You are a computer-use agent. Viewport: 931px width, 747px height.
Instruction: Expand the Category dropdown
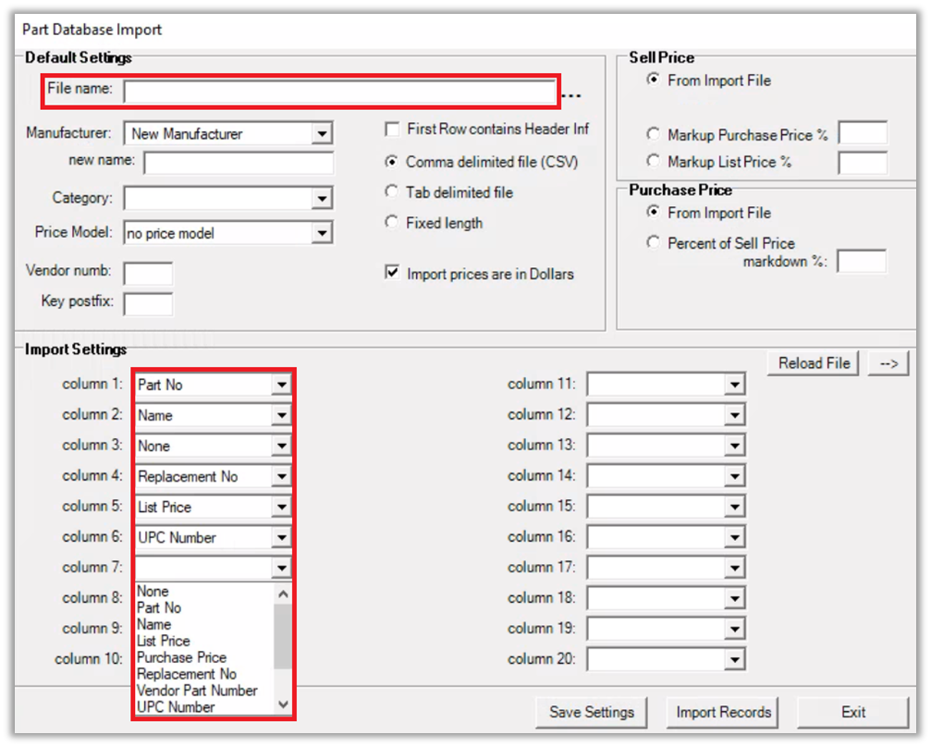321,198
